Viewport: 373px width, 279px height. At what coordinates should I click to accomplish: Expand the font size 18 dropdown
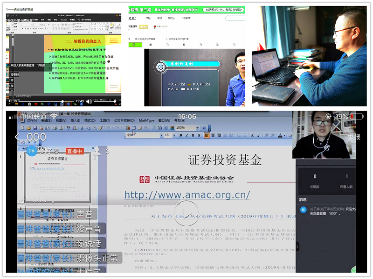coord(174,135)
